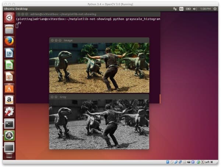Focus the 'Gray' image window title bar
This screenshot has height=168, width=221.
(x=99, y=97)
